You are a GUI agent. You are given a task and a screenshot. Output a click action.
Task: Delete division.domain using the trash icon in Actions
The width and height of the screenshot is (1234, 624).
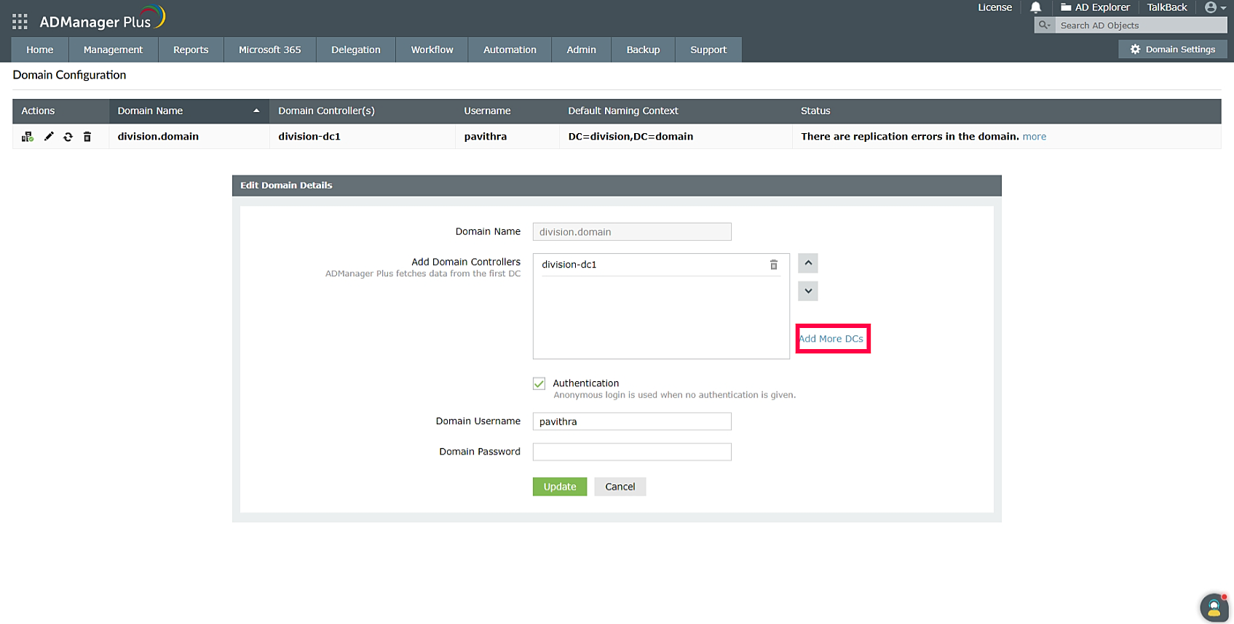[87, 137]
